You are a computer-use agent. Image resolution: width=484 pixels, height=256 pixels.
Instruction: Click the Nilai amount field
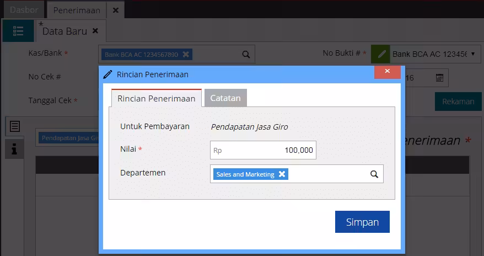tap(263, 150)
